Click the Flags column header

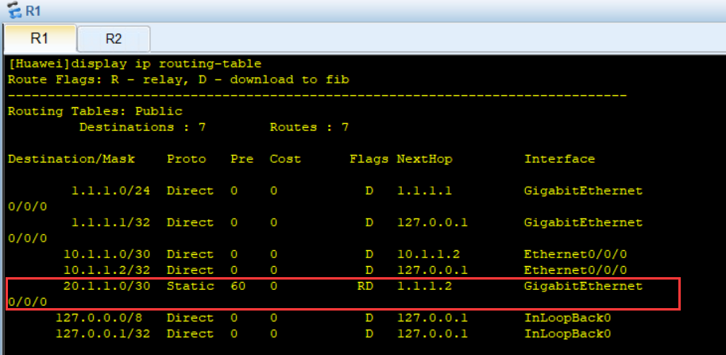369,159
